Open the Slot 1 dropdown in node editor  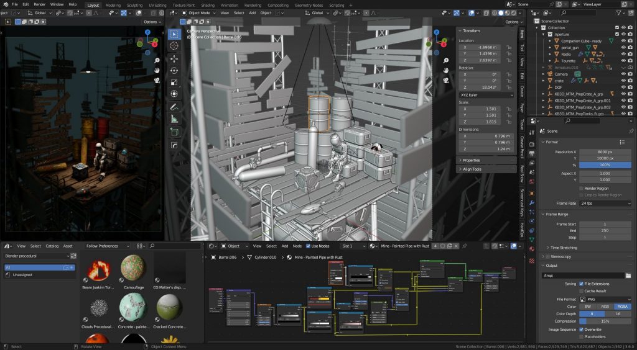(x=354, y=246)
